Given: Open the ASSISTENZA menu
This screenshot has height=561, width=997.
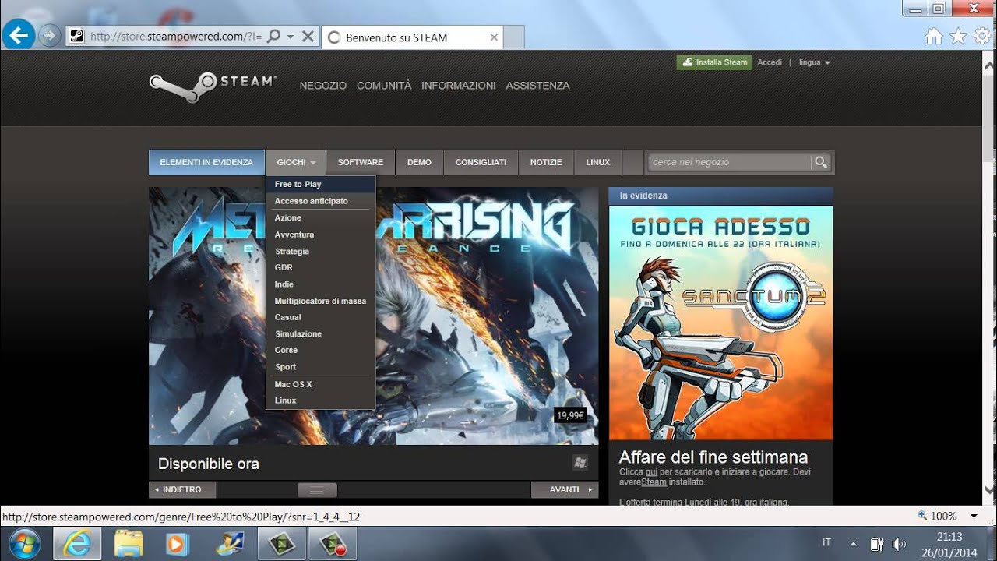Looking at the screenshot, I should (537, 86).
